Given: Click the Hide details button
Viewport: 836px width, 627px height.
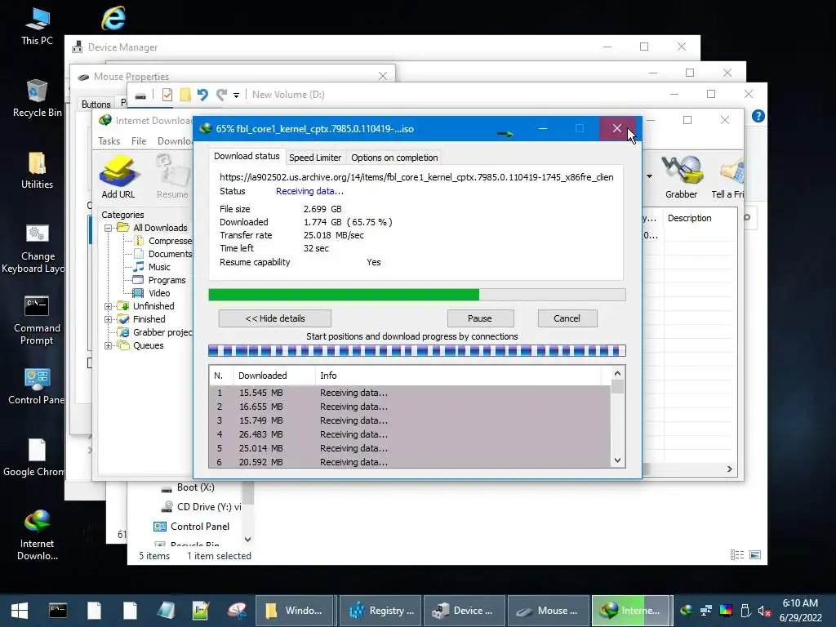Looking at the screenshot, I should pyautogui.click(x=274, y=318).
